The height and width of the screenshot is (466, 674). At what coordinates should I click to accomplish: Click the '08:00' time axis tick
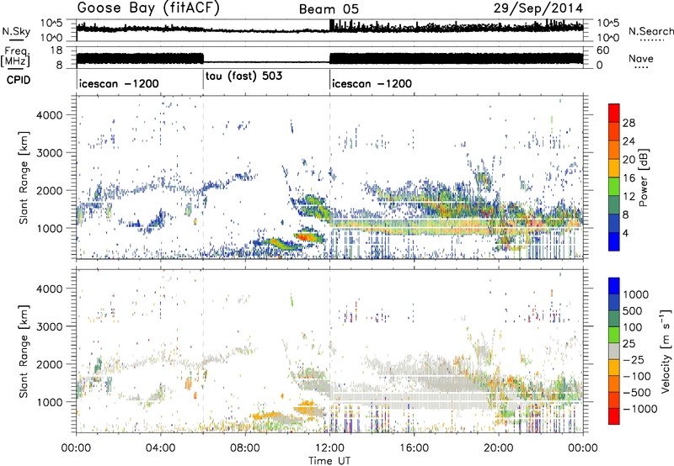pyautogui.click(x=245, y=448)
